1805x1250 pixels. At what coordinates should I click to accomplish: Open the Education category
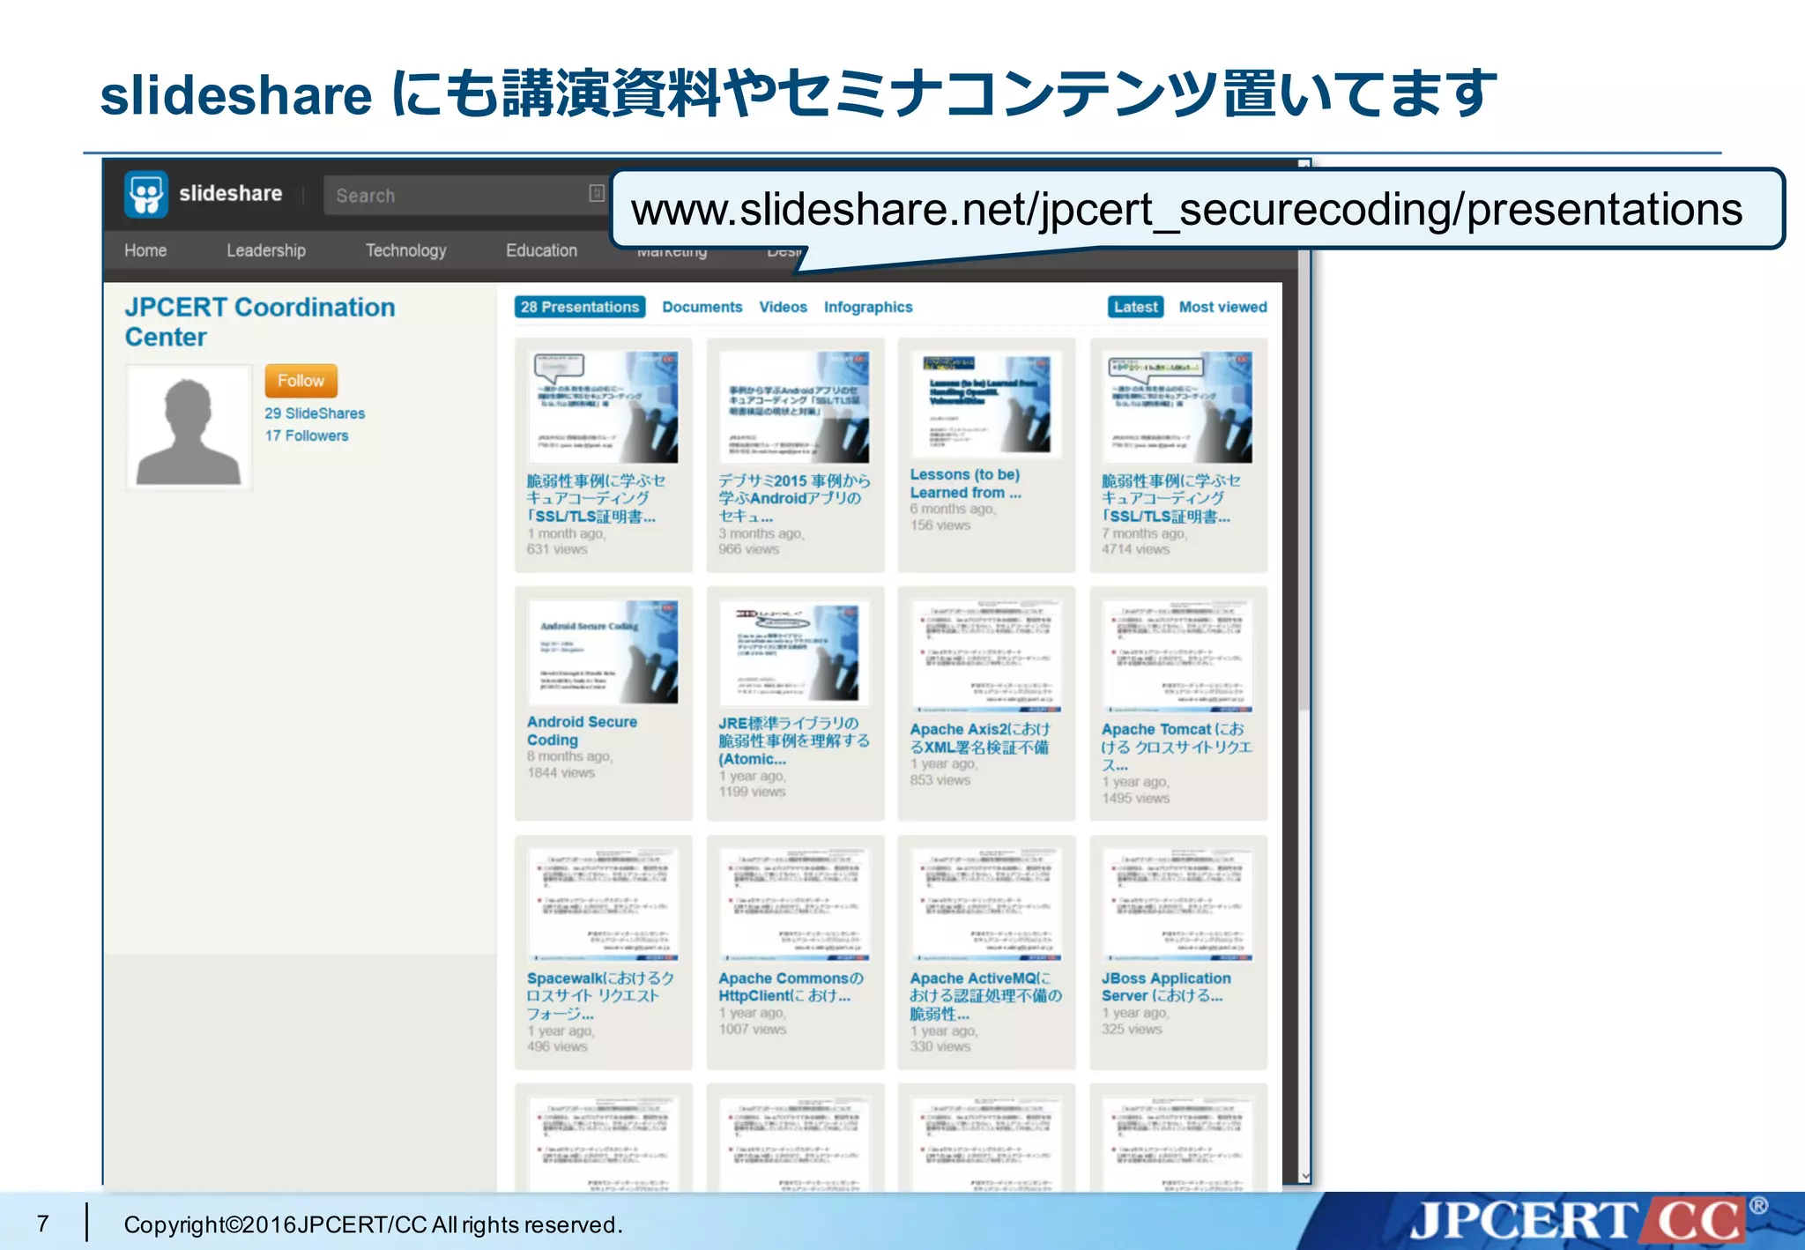pos(541,250)
